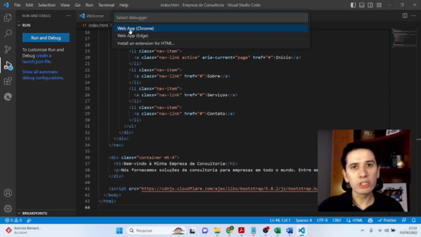Choose Web App (Chrome) debugger

(x=210, y=28)
